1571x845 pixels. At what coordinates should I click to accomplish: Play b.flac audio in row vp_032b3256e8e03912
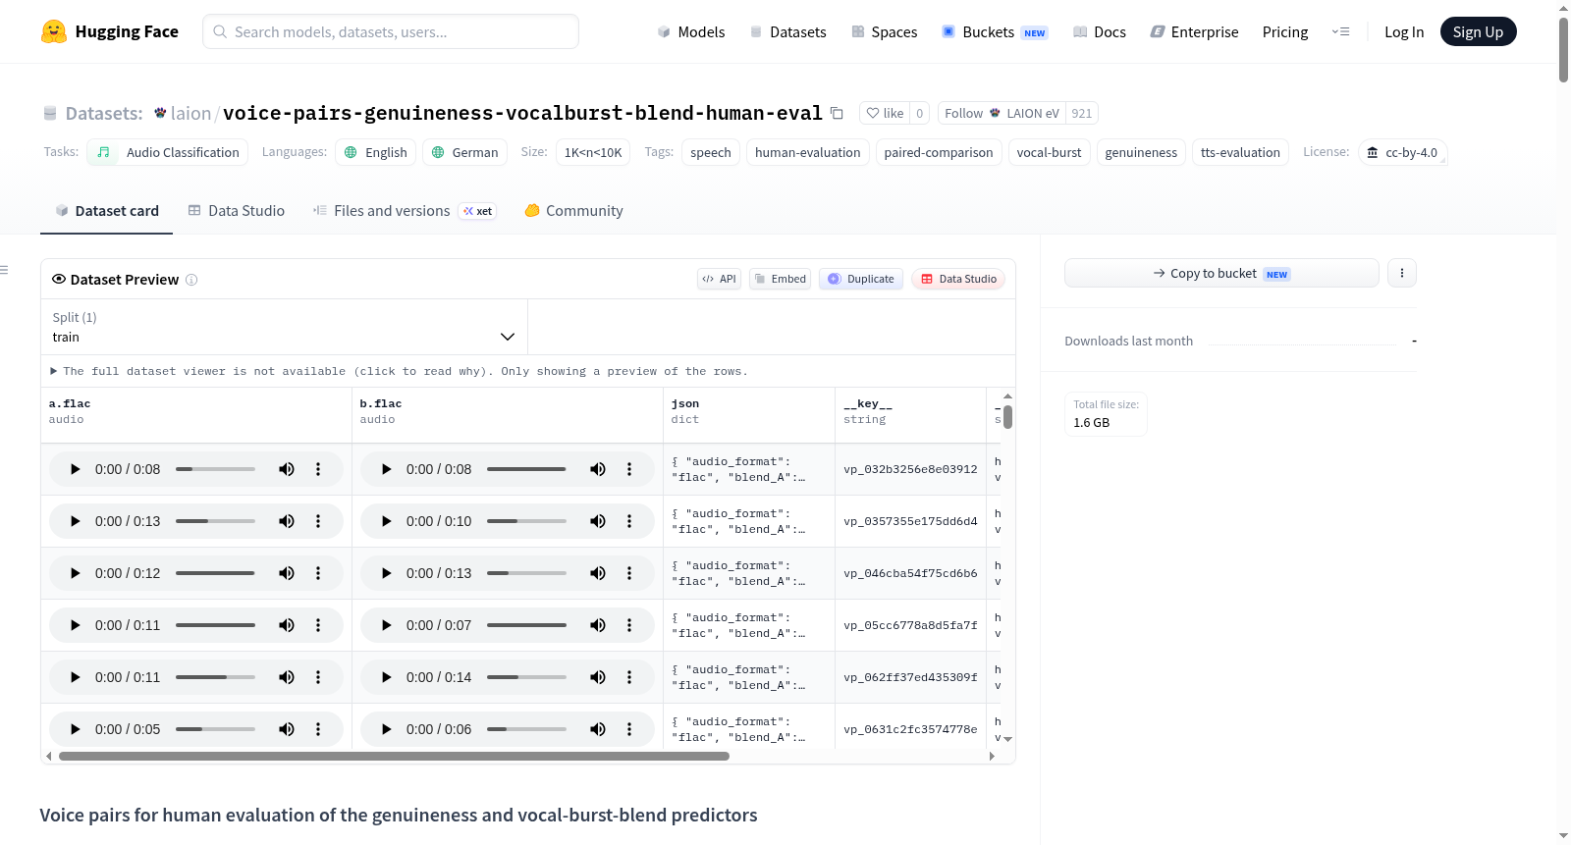[x=386, y=469]
